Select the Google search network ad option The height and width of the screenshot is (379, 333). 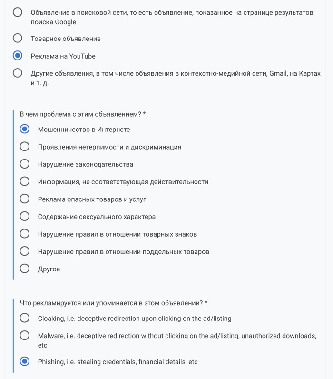(18, 12)
